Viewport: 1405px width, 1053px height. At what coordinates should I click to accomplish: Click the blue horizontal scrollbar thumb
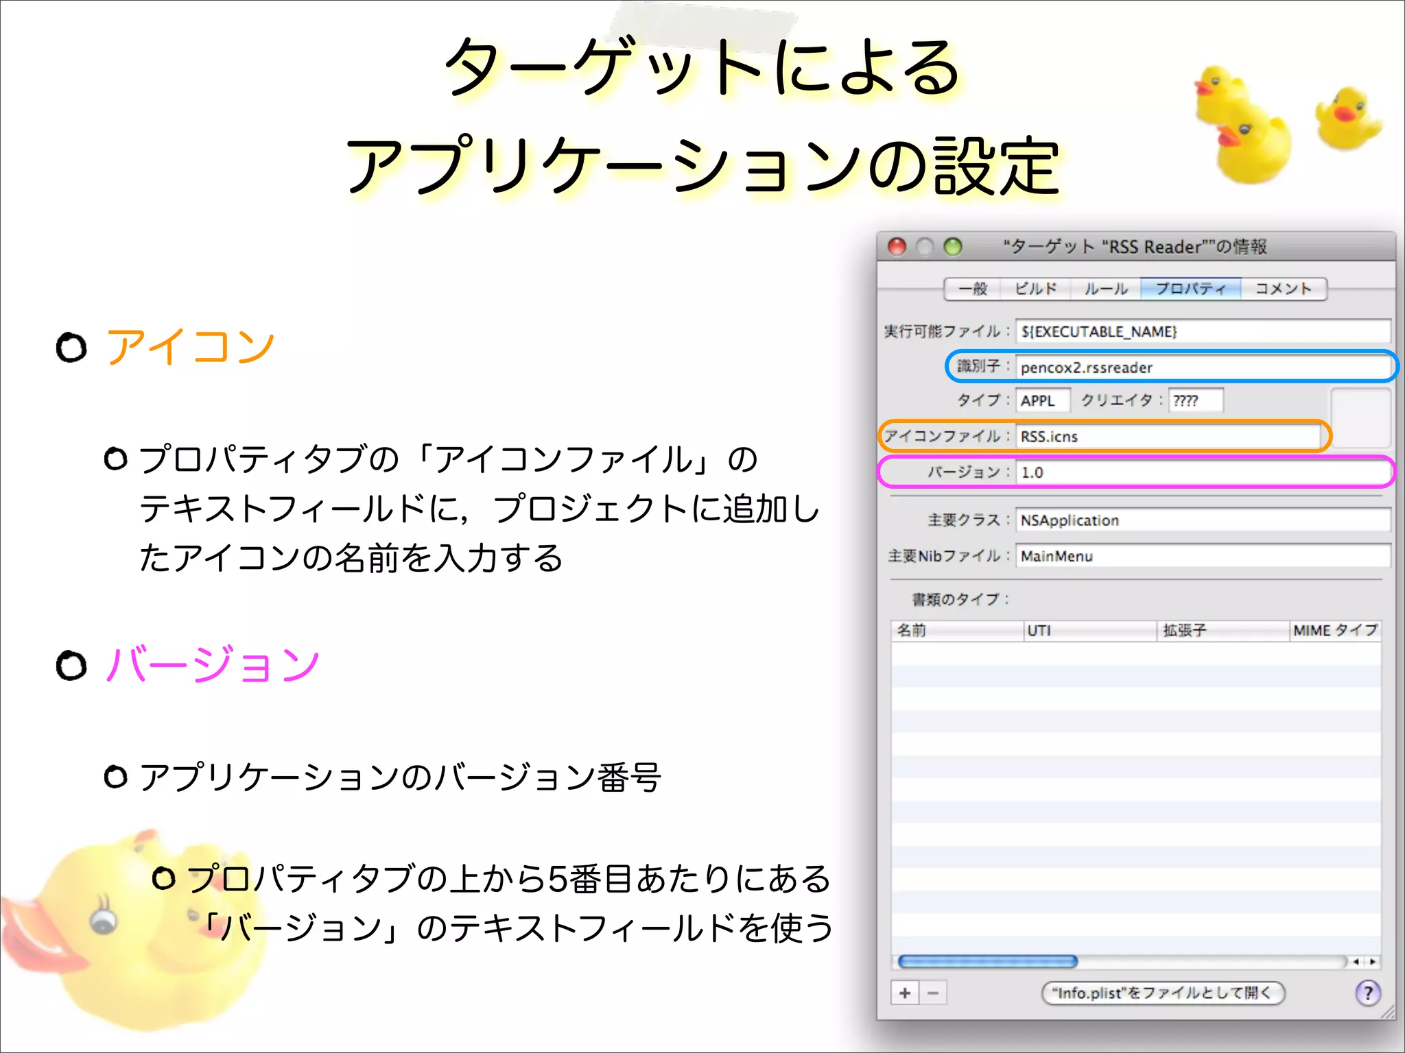(x=988, y=962)
